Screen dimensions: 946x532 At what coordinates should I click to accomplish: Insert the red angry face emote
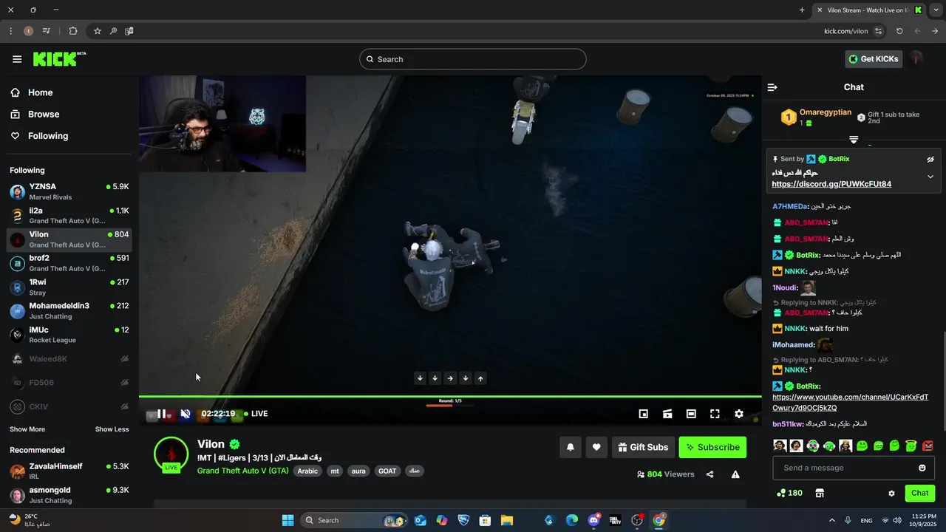point(928,446)
